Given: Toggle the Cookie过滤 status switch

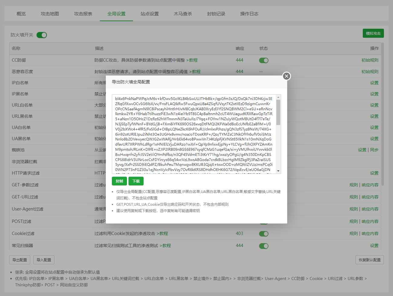Looking at the screenshot, I should 264,234.
